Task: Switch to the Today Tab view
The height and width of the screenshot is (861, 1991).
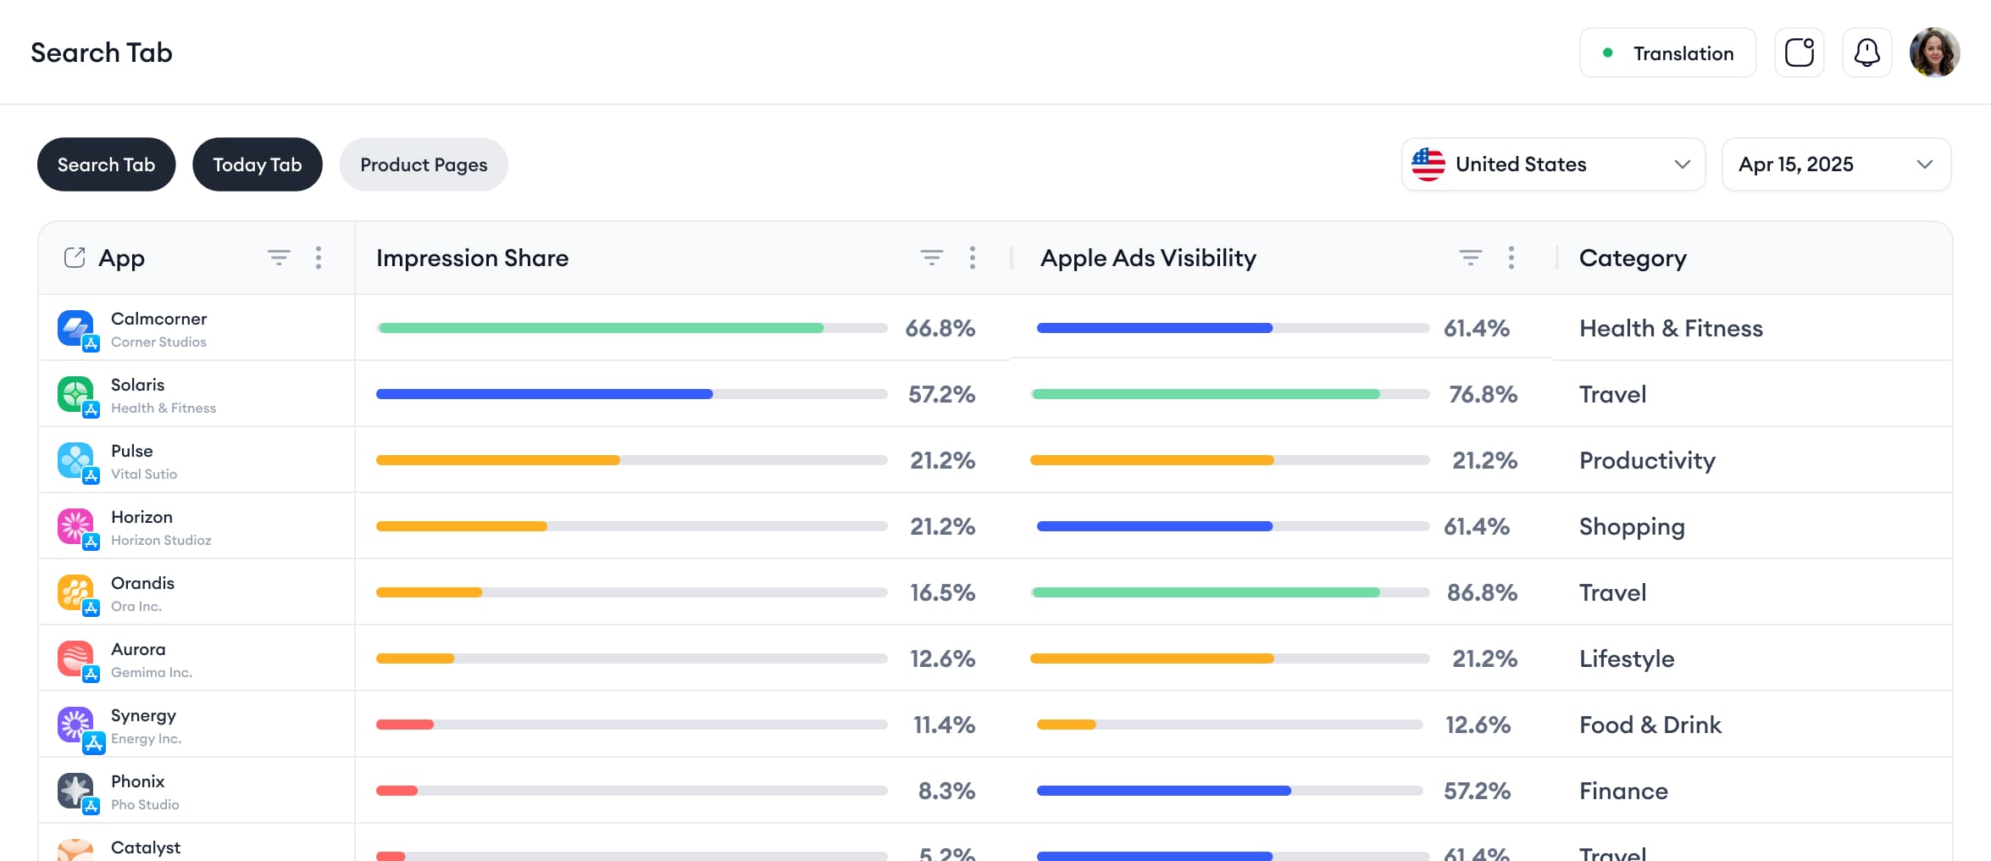Action: tap(257, 164)
